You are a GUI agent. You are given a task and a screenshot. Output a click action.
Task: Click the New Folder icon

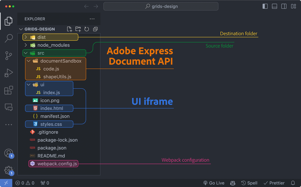78,29
